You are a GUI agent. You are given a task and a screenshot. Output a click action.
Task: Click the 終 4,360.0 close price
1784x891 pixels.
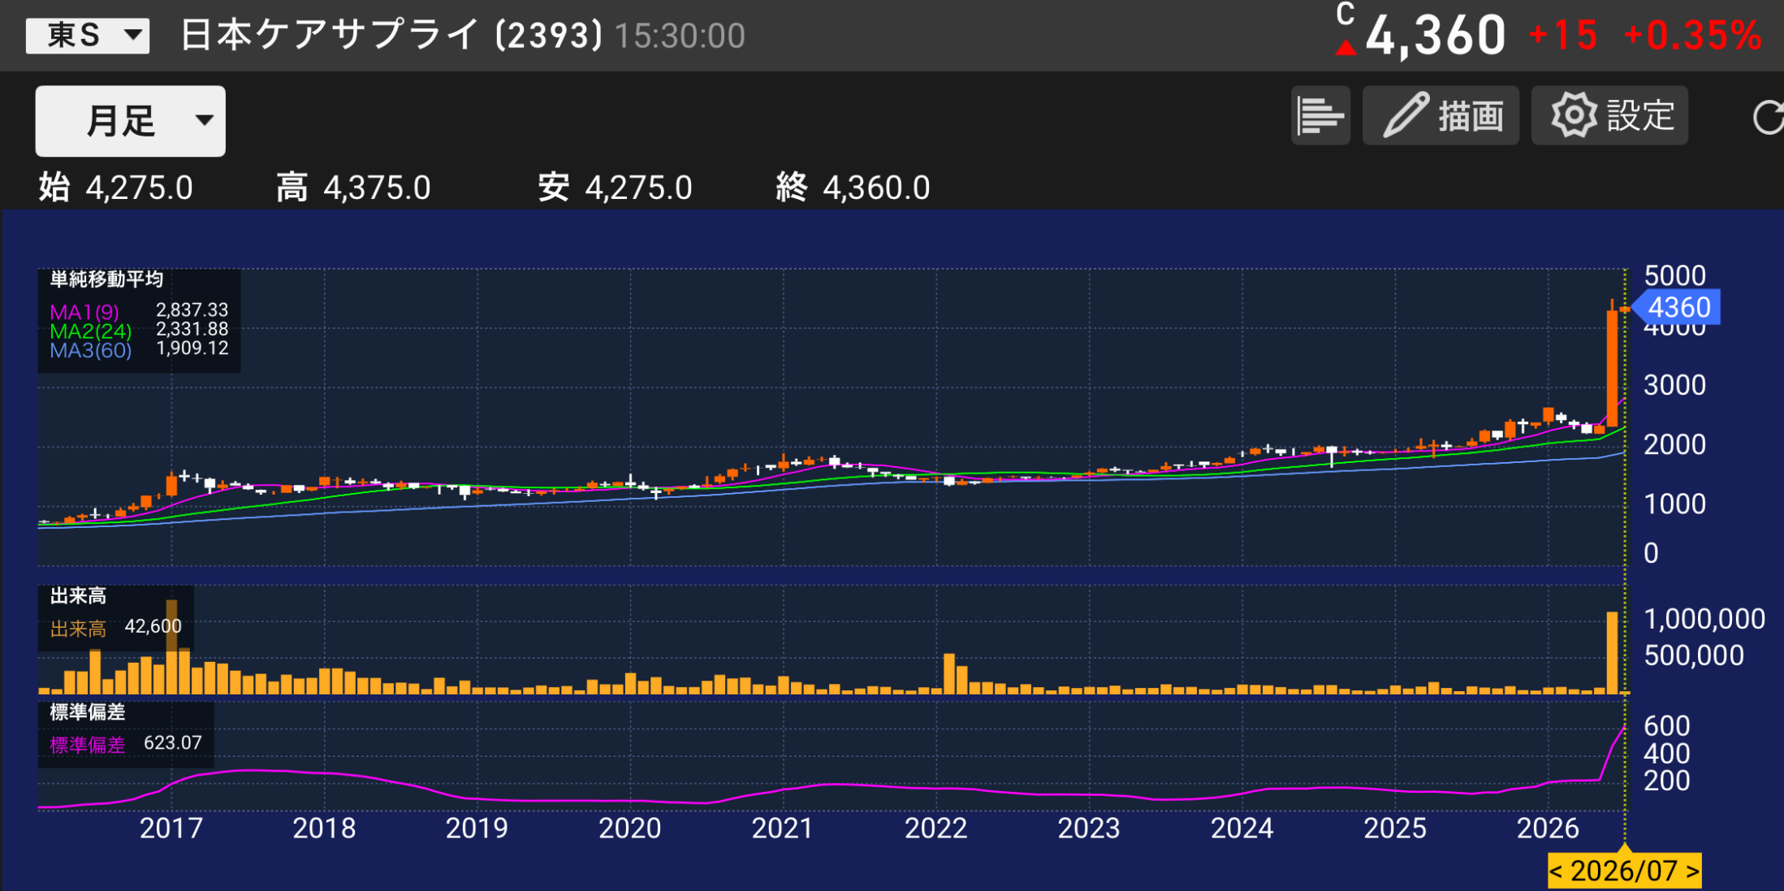[853, 188]
